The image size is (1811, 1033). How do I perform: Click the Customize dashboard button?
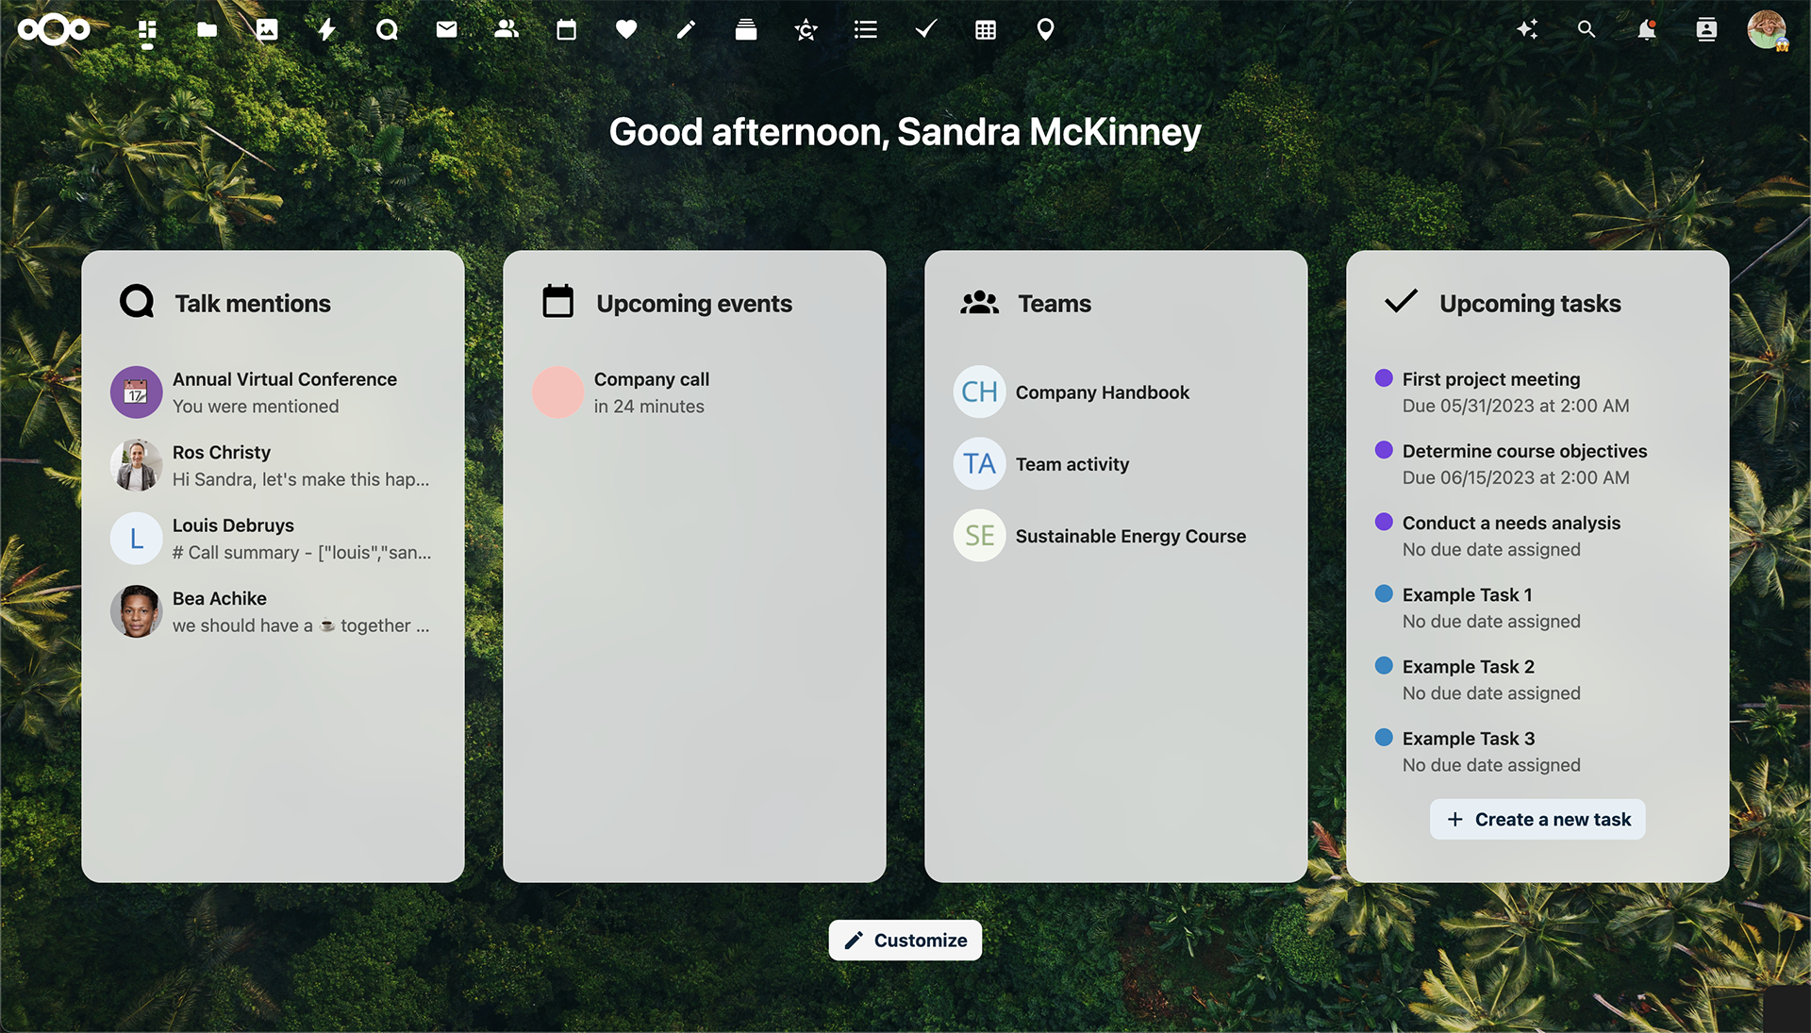pos(905,940)
